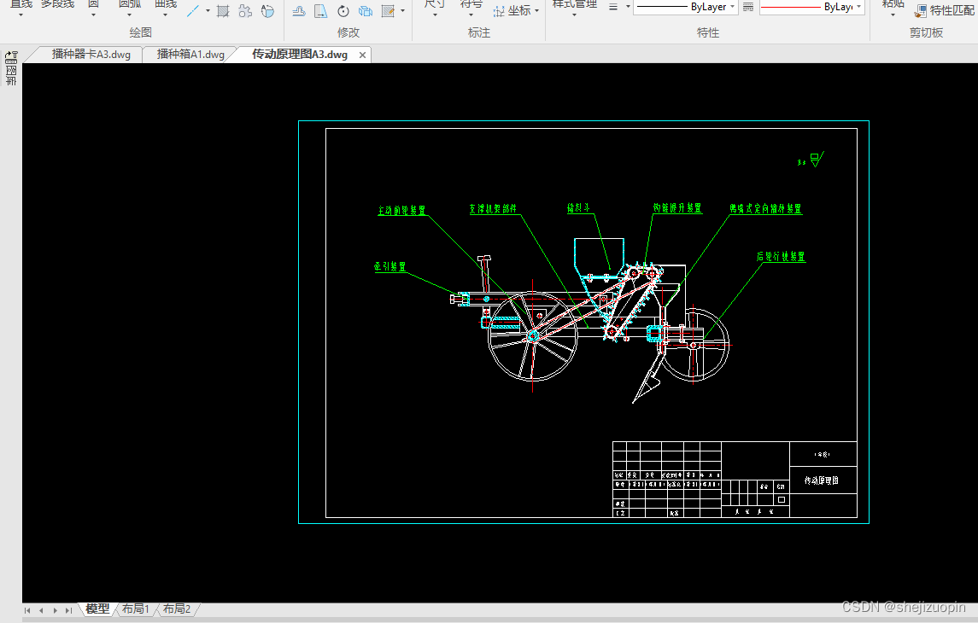
Task: Click the copy objects icon in 修改
Action: pyautogui.click(x=366, y=11)
